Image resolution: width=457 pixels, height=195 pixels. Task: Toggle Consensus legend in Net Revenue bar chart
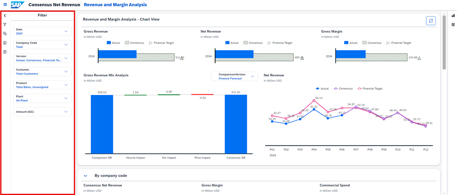[253, 43]
